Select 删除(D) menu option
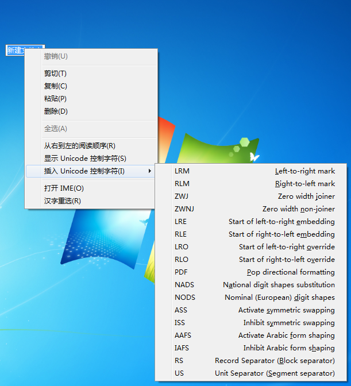Image resolution: width=351 pixels, height=386 pixels. coord(56,111)
